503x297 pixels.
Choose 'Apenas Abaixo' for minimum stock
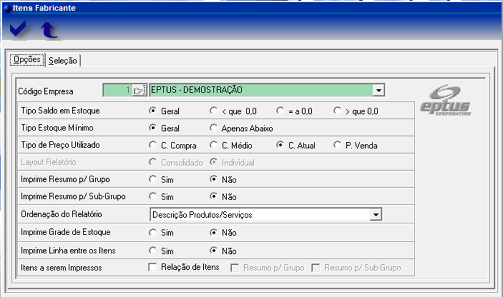click(x=213, y=128)
